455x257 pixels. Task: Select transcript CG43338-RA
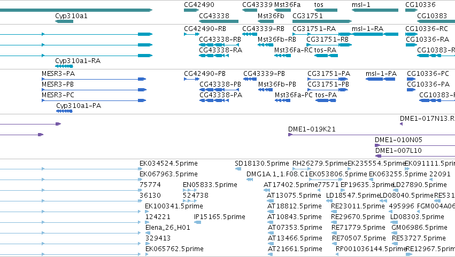point(213,56)
